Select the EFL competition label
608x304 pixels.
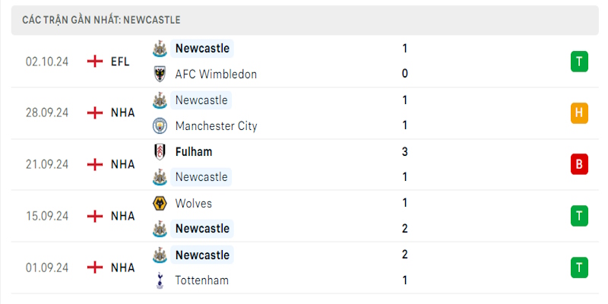tap(120, 62)
